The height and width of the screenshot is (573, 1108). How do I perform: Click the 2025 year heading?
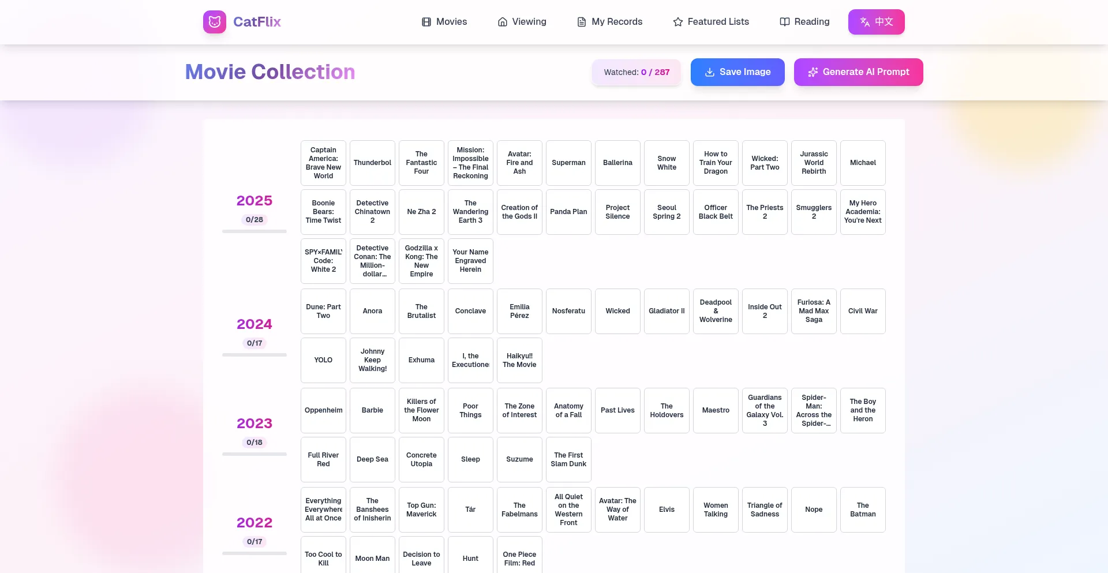click(254, 201)
